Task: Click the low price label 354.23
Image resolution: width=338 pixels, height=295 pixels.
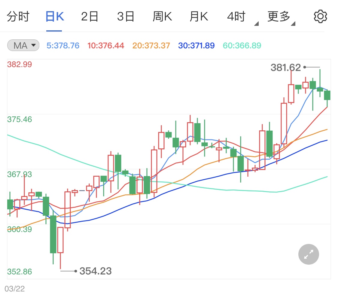Action: [96, 271]
